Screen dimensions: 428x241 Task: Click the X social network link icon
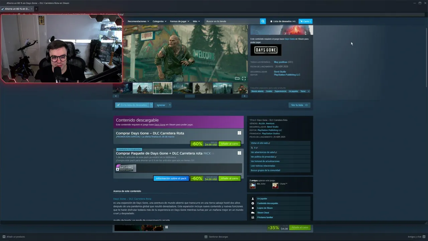252,148
